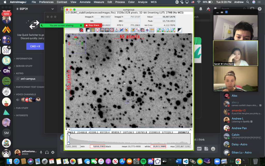Toggle Discord headphones deafen
The image size is (265, 166).
coord(47,153)
